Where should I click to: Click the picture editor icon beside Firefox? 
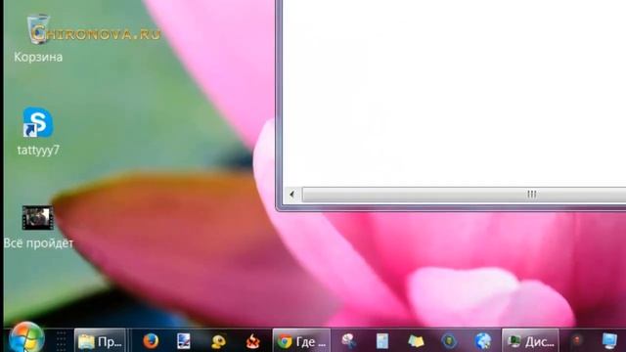click(x=184, y=341)
